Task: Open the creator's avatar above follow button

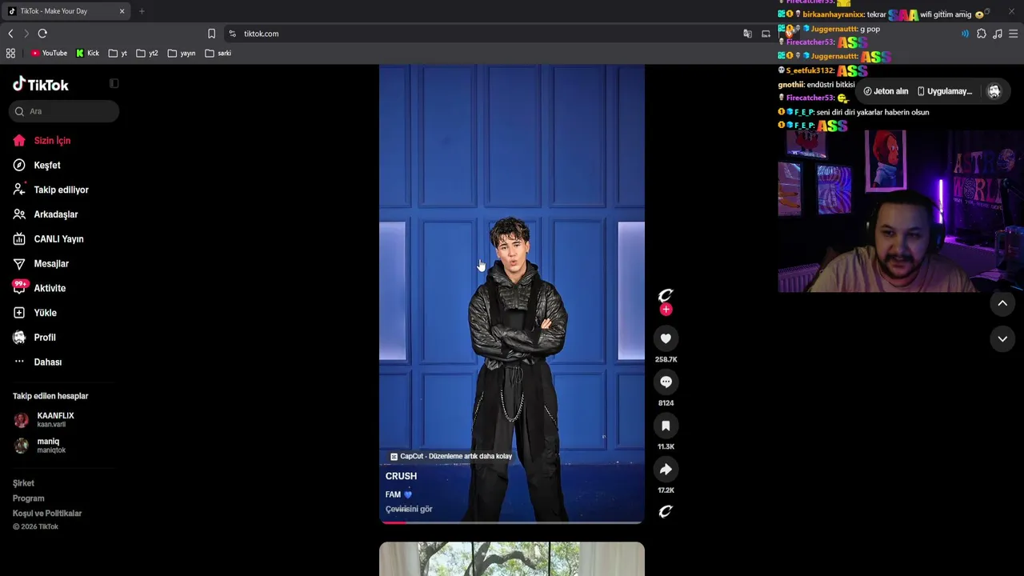Action: tap(666, 295)
